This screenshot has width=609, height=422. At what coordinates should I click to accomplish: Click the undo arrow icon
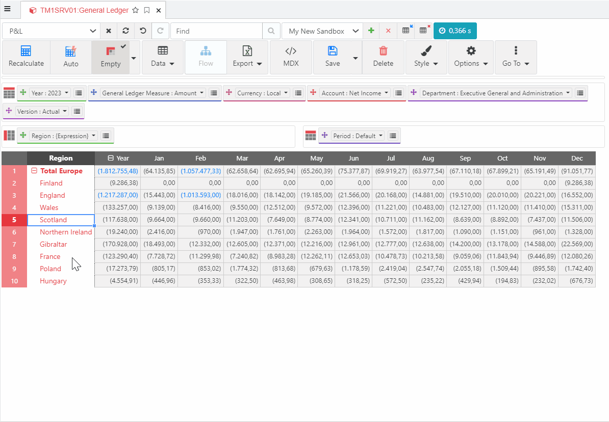pos(143,31)
